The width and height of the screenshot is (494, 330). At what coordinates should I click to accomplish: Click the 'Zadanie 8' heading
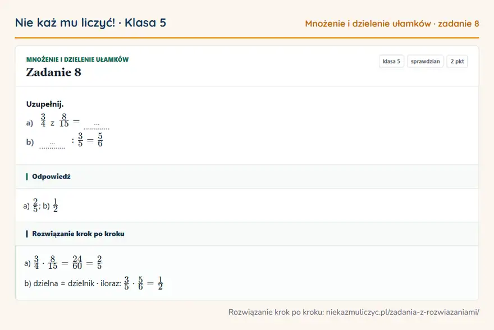point(53,72)
